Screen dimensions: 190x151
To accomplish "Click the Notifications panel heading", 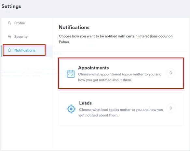I will (74, 27).
